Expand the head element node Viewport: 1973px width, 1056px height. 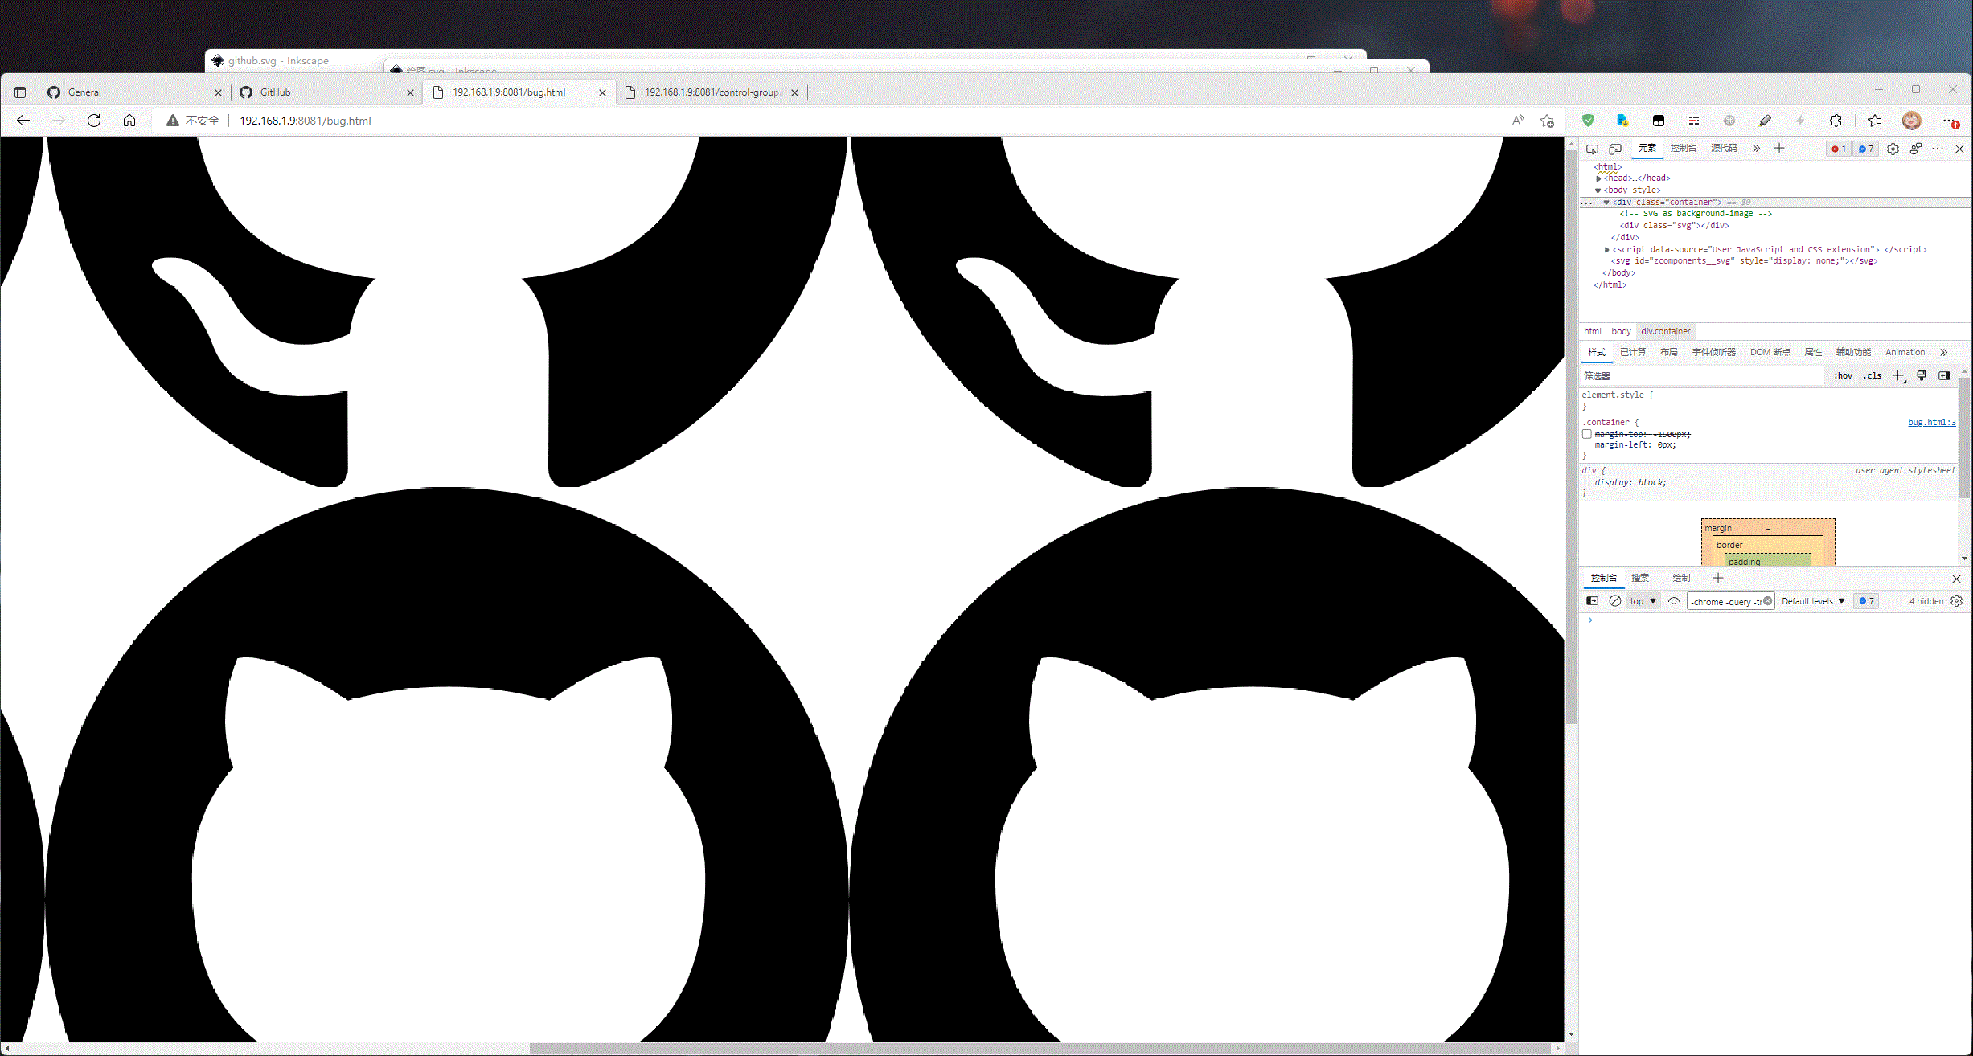pyautogui.click(x=1598, y=178)
